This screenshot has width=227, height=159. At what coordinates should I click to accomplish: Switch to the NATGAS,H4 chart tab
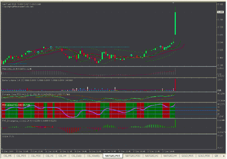170,156
